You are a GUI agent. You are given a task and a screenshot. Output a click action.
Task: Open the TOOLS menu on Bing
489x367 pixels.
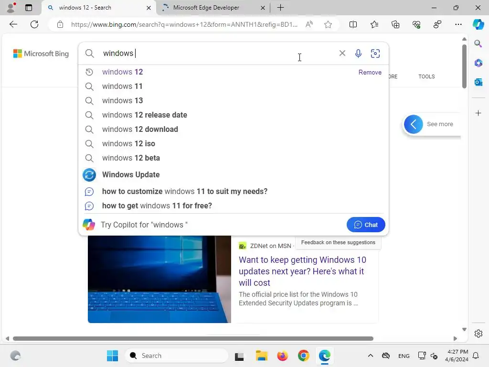426,76
